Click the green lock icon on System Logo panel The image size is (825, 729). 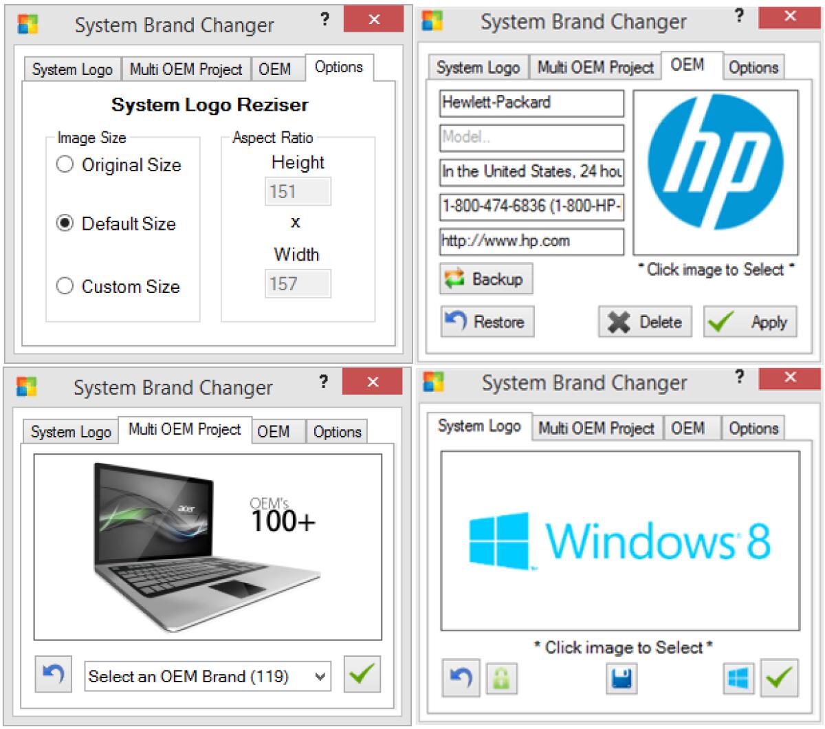(x=500, y=678)
